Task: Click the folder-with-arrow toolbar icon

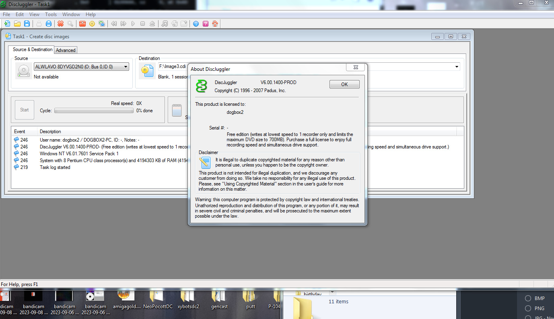Action: [184, 24]
